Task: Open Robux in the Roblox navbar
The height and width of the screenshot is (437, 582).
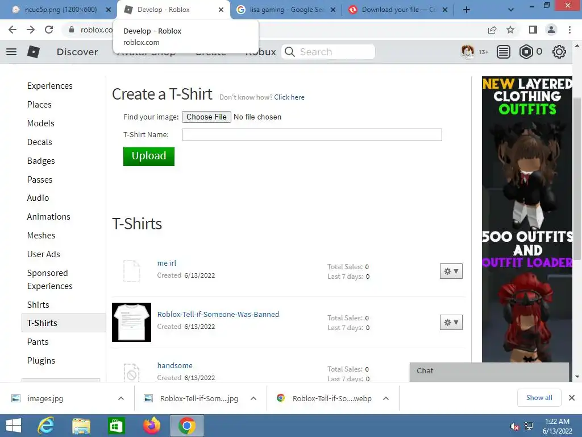Action: [260, 52]
